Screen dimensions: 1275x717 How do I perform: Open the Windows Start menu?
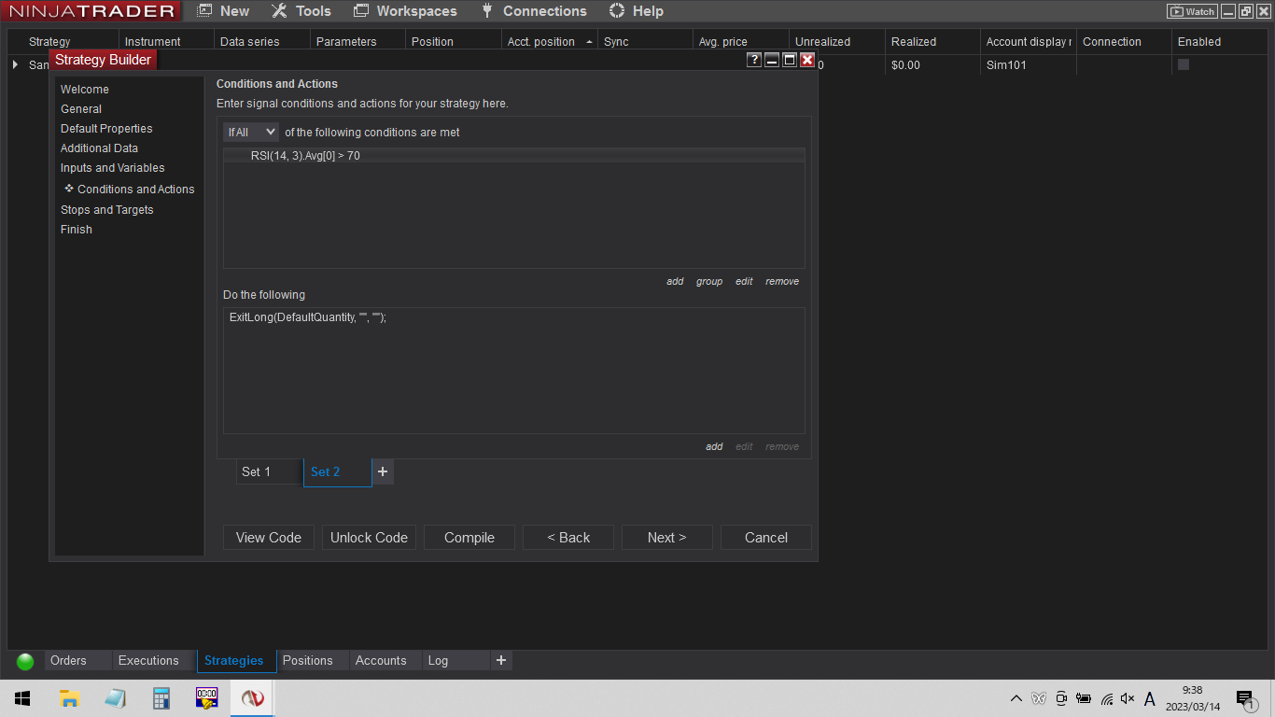coord(22,698)
